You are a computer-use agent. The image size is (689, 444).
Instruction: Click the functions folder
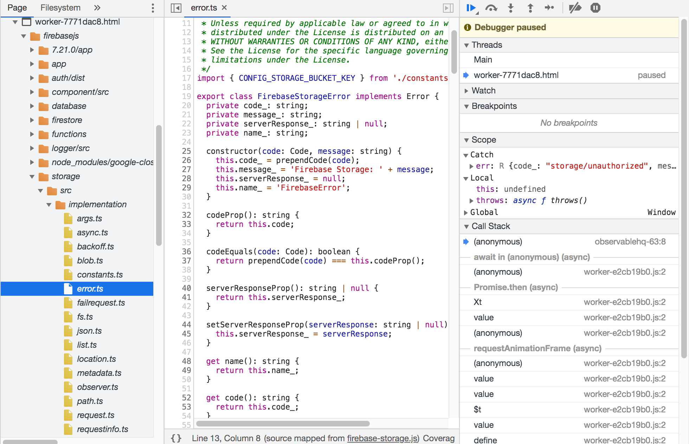[x=69, y=134]
